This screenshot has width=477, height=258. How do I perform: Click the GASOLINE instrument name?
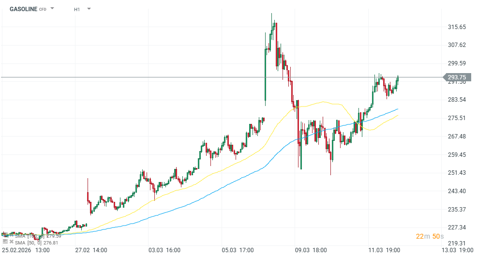tap(24, 9)
